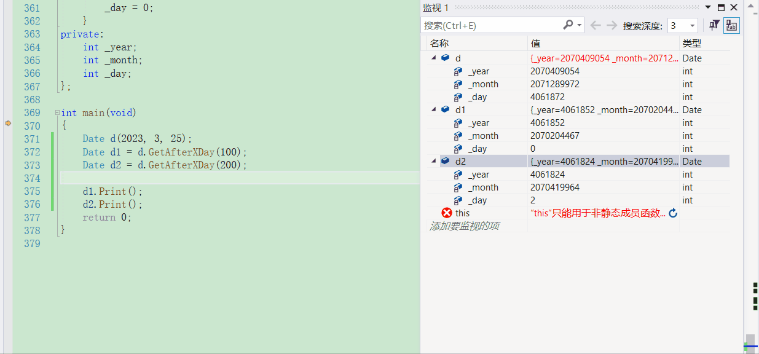Collapse the d variable node
This screenshot has height=354, width=759.
[x=433, y=58]
